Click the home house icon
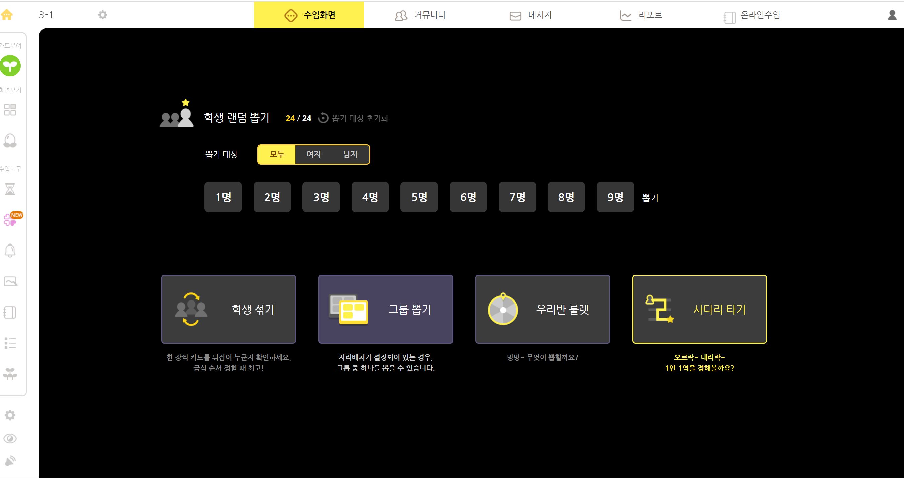This screenshot has height=481, width=904. point(7,15)
